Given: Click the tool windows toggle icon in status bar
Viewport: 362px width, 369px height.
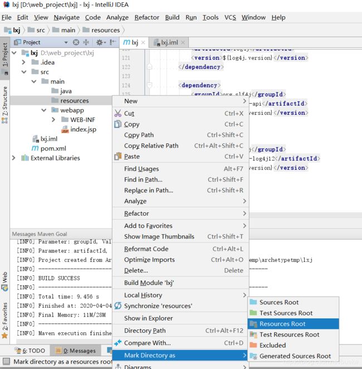Looking at the screenshot, I should pyautogui.click(x=6, y=361).
